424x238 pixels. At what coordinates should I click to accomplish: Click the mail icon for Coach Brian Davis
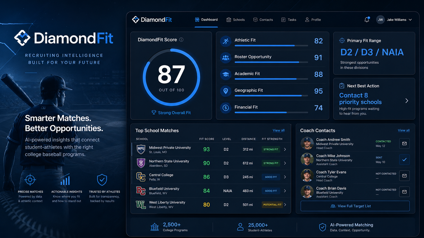tap(404, 192)
